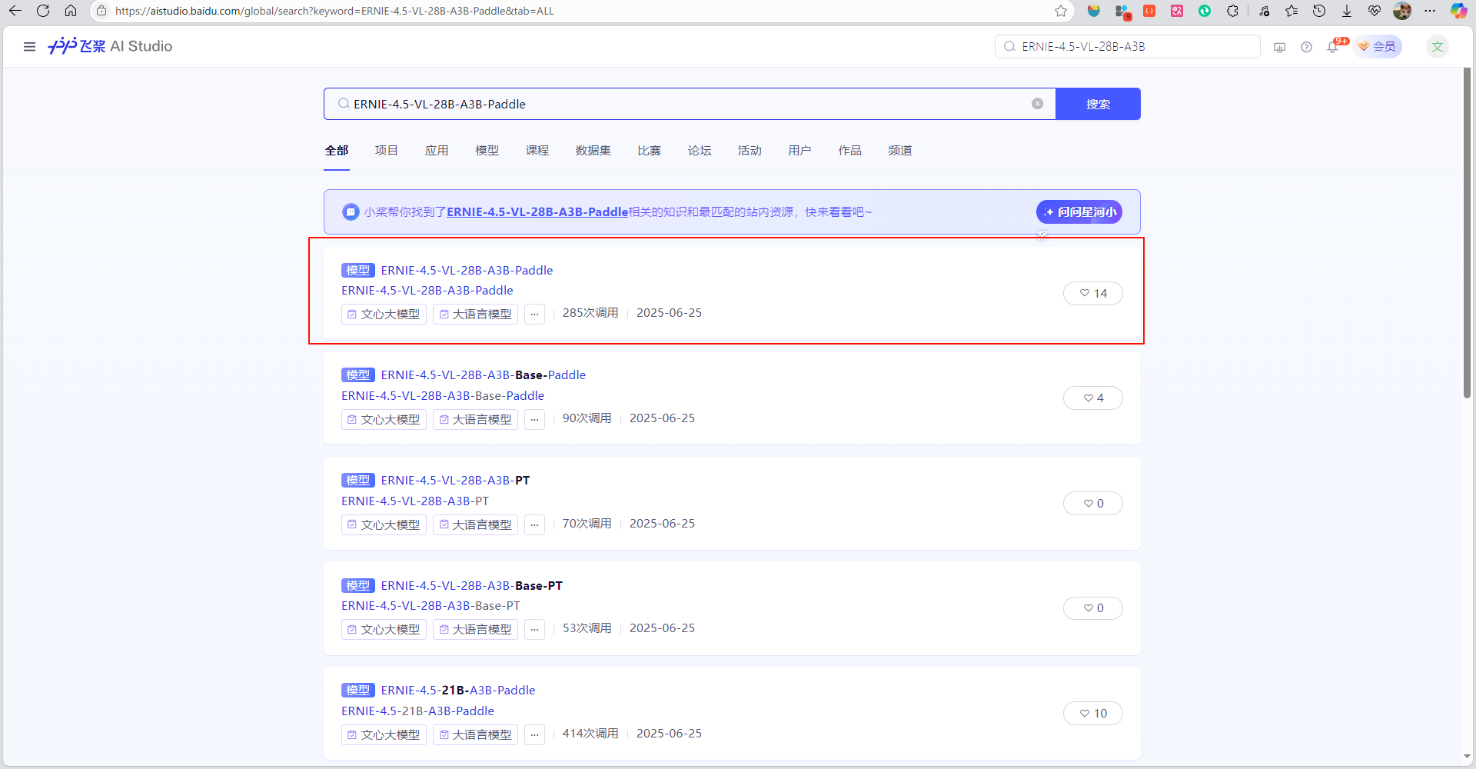Expand more tags for ERNIE-4.5-21B-A3B-Paddle

point(534,734)
